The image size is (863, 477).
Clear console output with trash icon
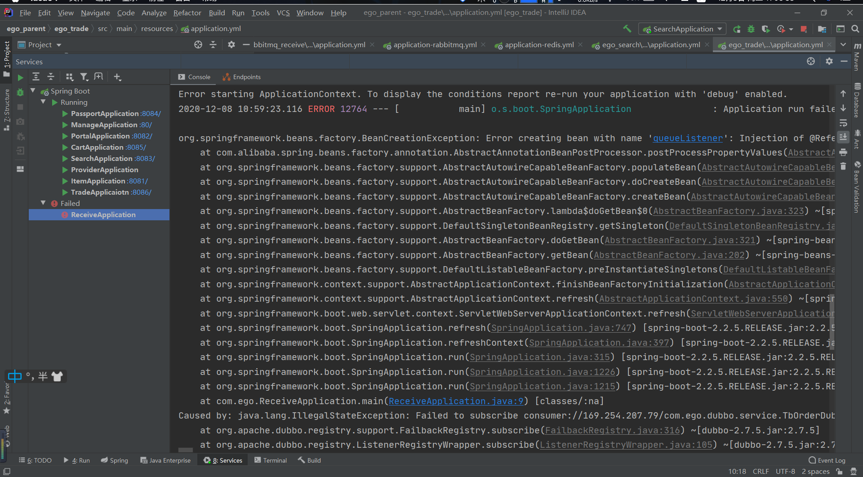[x=843, y=166]
